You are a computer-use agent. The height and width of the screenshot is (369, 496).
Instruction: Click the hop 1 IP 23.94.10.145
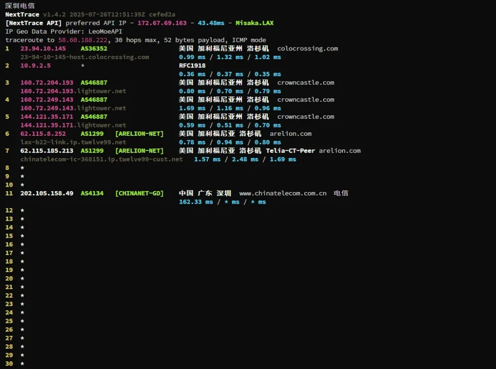point(43,48)
